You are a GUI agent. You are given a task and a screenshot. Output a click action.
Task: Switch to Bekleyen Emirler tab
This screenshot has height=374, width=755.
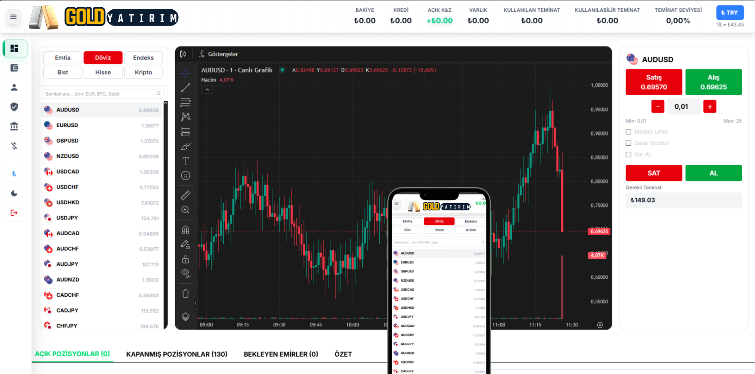(281, 354)
